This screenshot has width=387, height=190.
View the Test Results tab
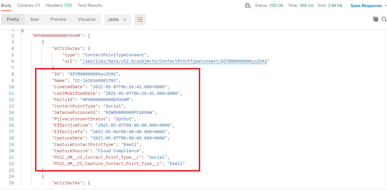click(89, 5)
